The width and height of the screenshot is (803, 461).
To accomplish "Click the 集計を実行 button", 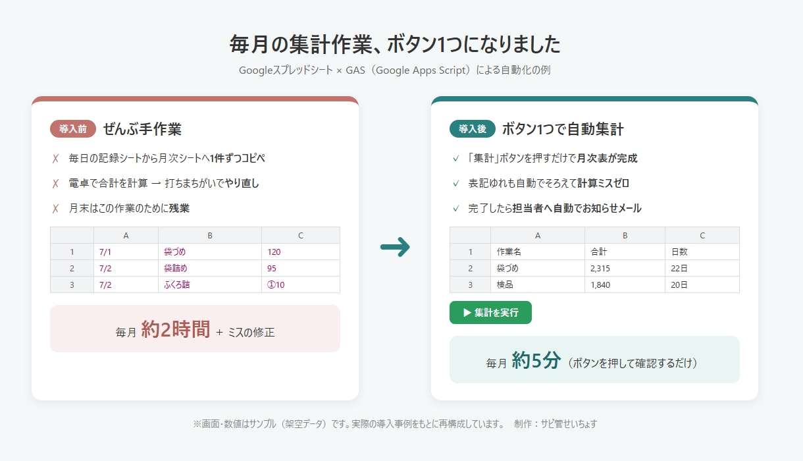I will 490,313.
